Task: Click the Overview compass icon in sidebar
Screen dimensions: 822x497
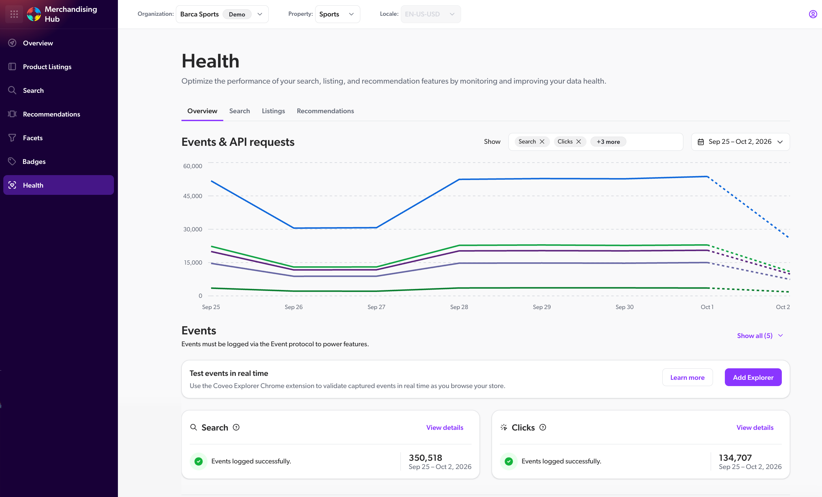Action: coord(12,43)
